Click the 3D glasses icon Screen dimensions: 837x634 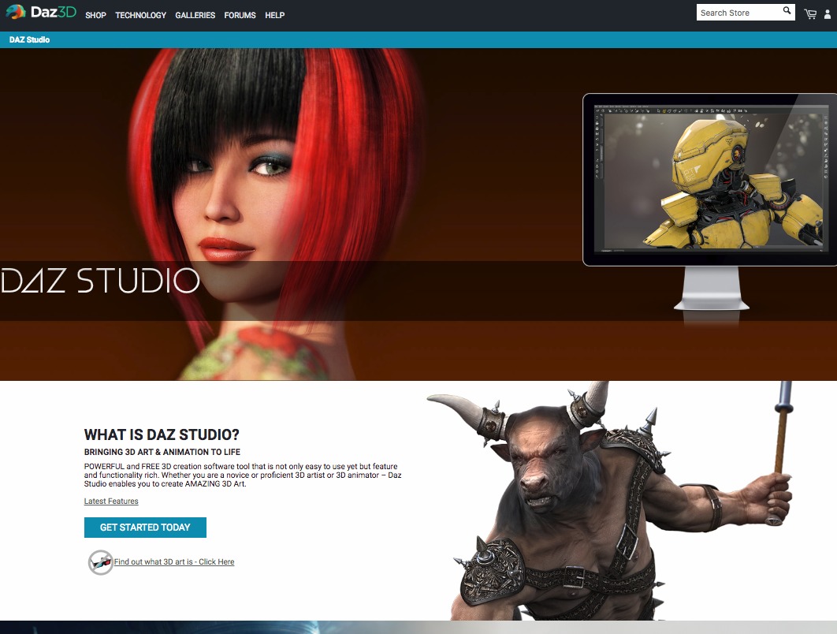pos(100,562)
